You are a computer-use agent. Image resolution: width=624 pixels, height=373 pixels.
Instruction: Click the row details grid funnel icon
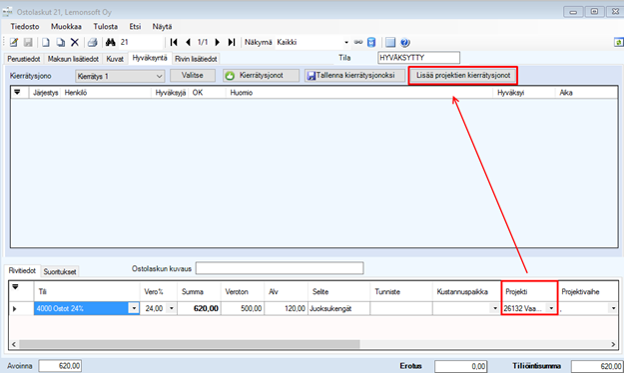[15, 286]
